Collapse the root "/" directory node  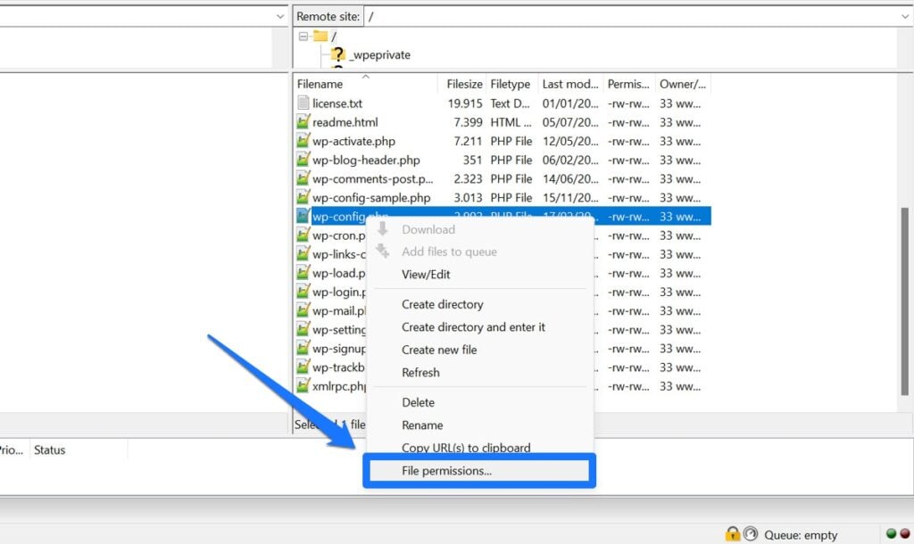tap(303, 37)
